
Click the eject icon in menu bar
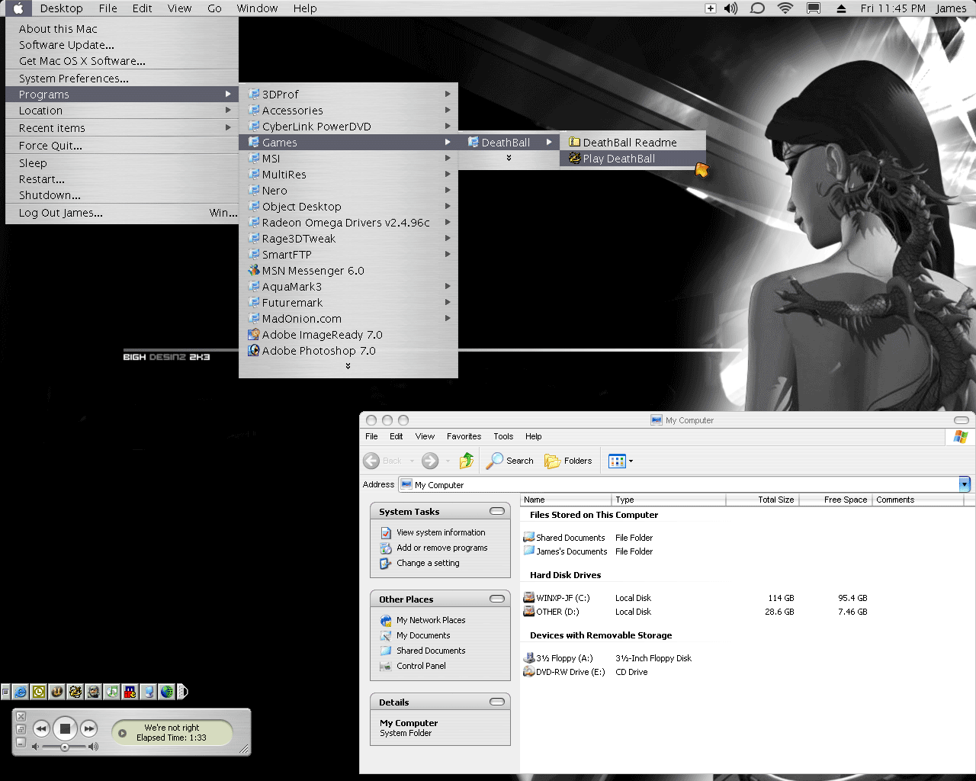pyautogui.click(x=841, y=8)
